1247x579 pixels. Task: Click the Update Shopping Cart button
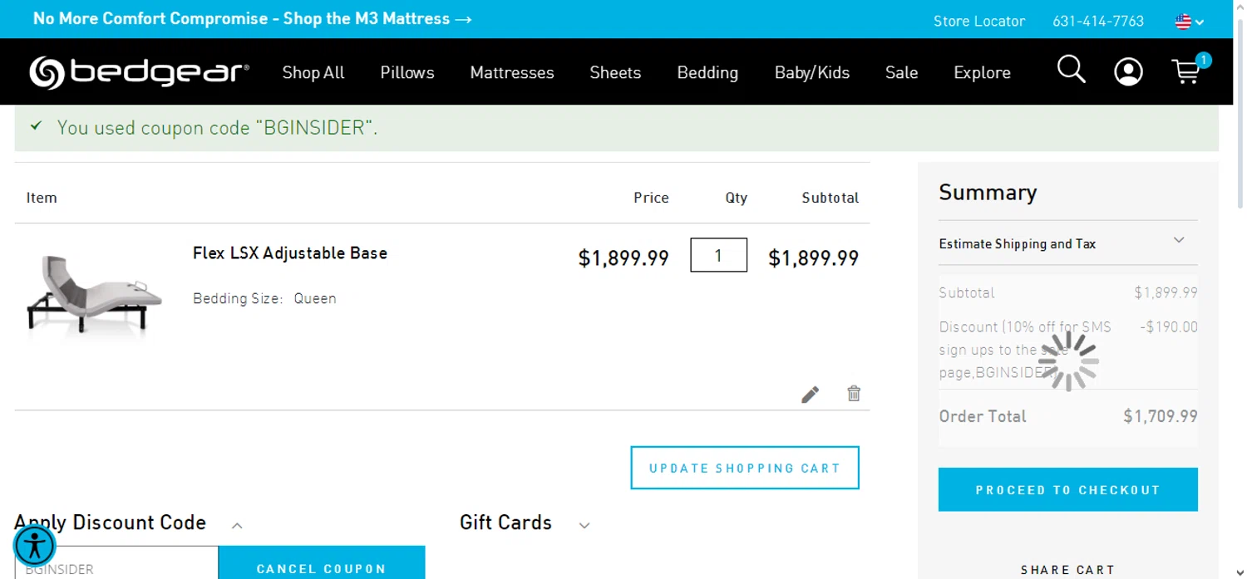[745, 468]
